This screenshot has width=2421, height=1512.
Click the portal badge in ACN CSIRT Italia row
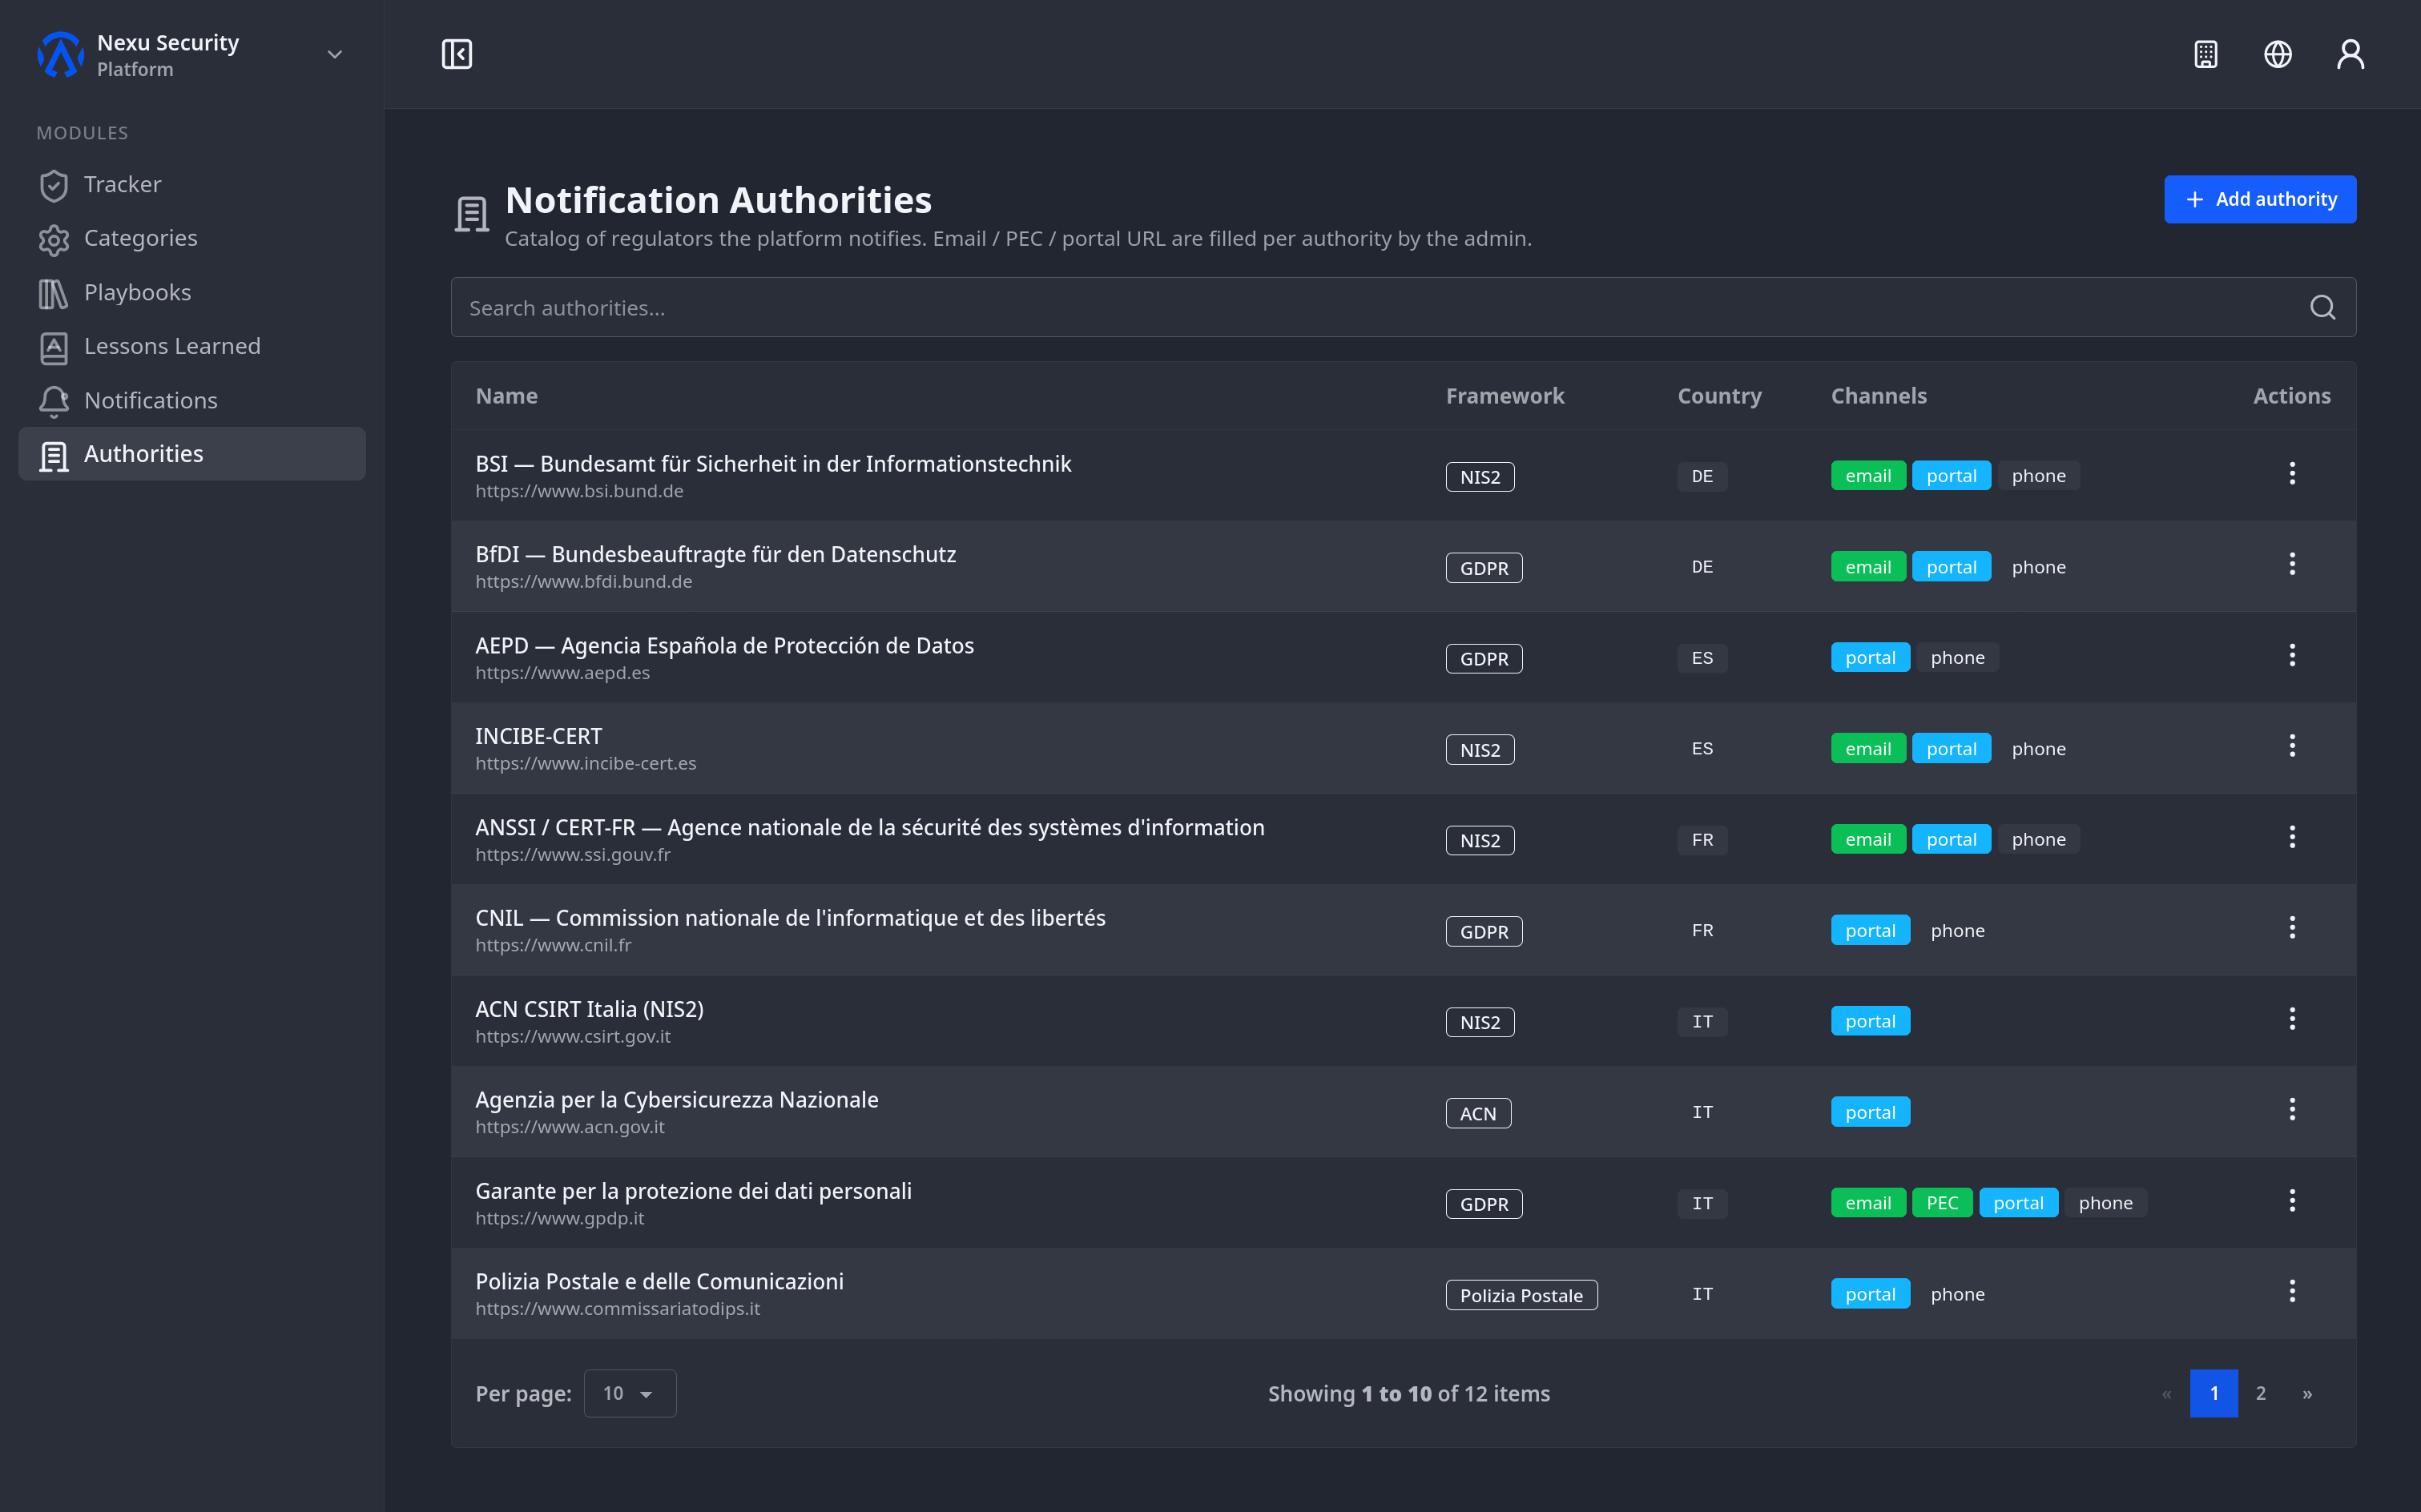coord(1870,1021)
